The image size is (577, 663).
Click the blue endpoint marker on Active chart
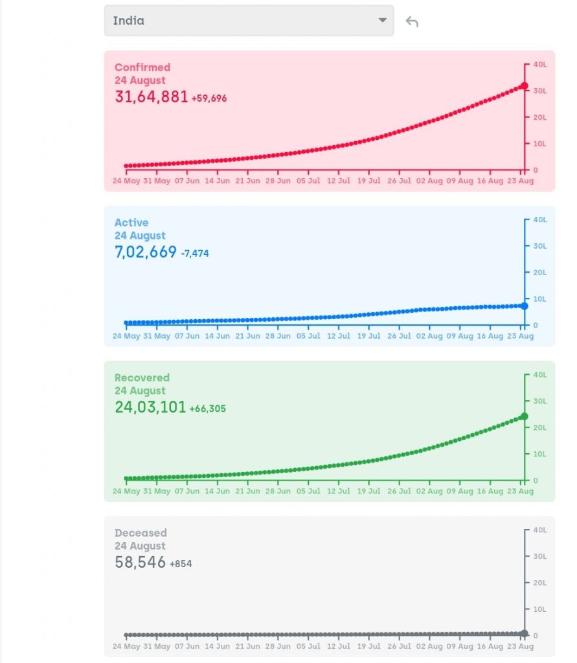point(524,306)
